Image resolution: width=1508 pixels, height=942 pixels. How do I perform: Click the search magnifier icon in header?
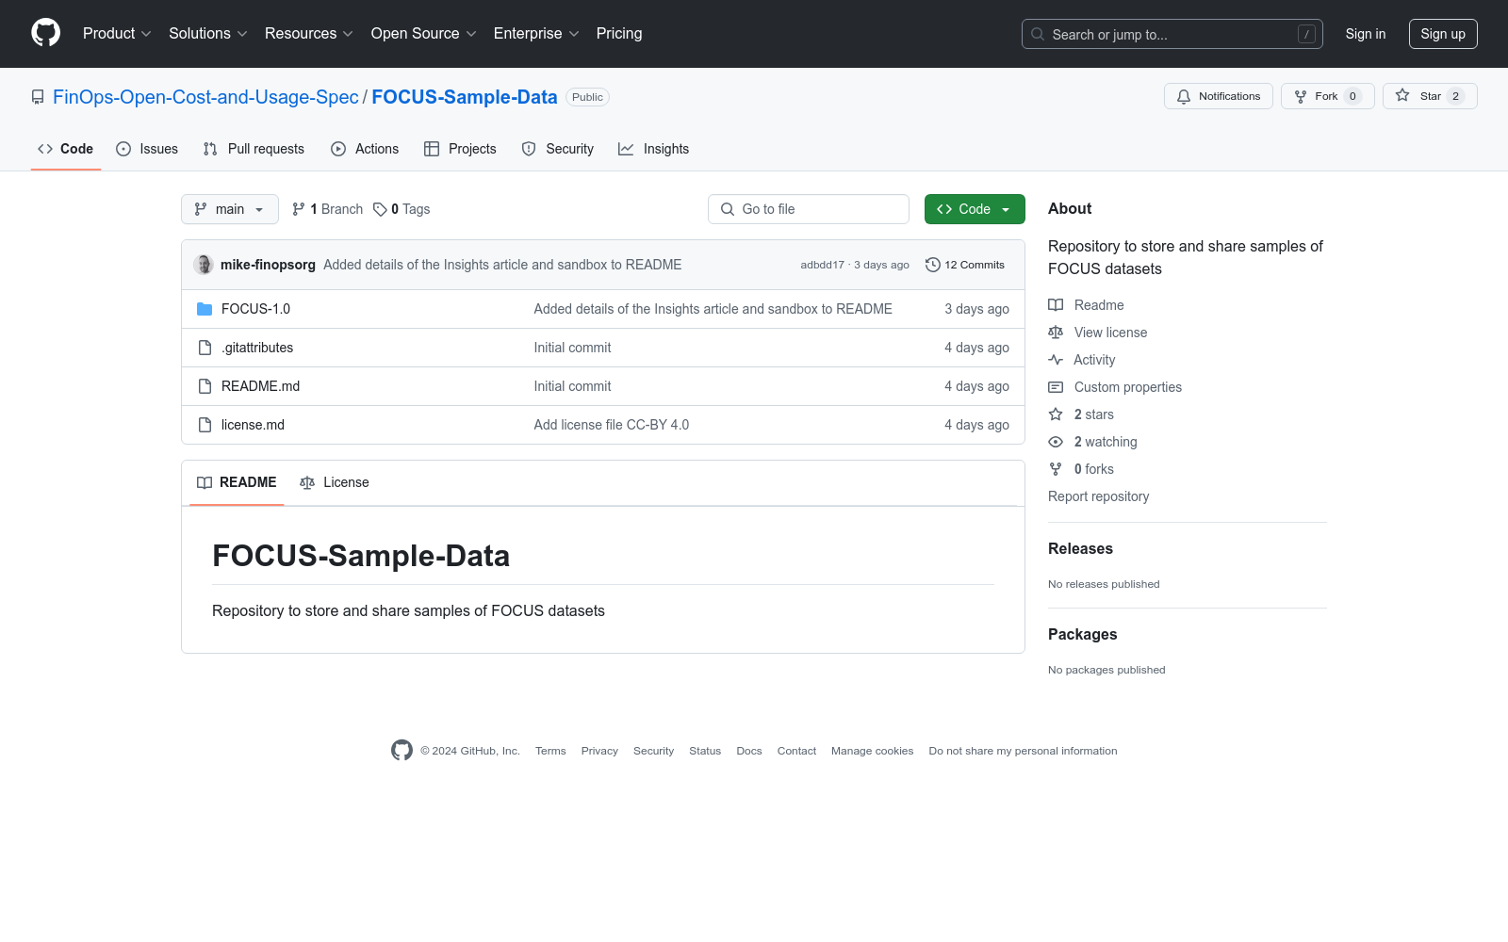(1038, 34)
